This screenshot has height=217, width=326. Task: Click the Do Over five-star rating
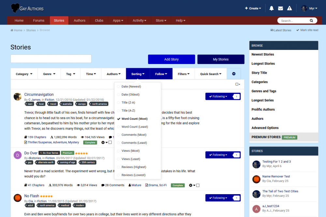[x=81, y=153]
